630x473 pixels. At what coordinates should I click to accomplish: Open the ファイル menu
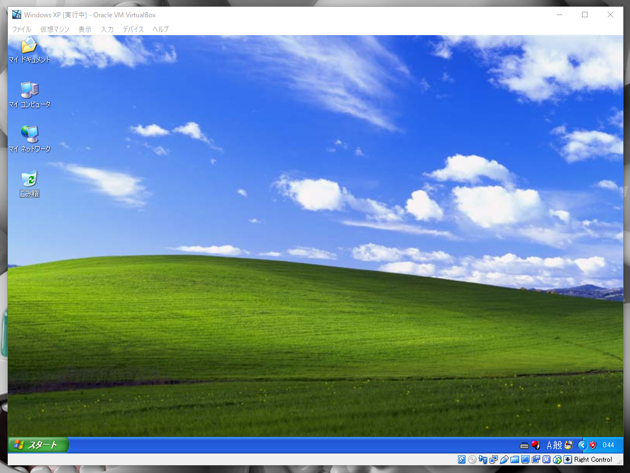coord(21,30)
